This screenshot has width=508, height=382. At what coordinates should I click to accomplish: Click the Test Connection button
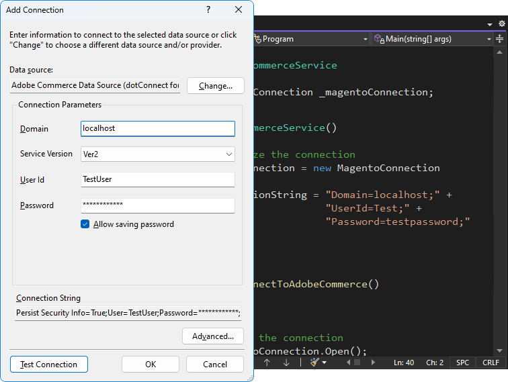49,365
